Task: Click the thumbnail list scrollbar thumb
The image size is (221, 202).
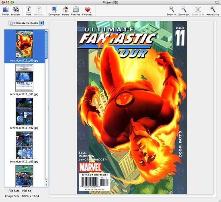Action: point(46,45)
